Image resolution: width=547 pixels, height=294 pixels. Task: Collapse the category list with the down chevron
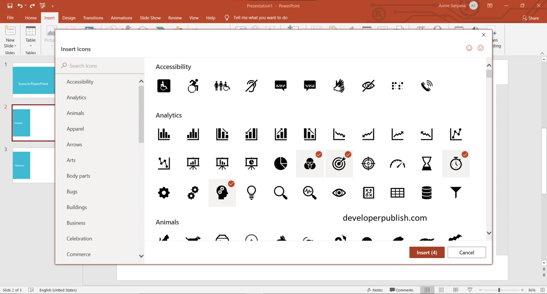[x=141, y=256]
